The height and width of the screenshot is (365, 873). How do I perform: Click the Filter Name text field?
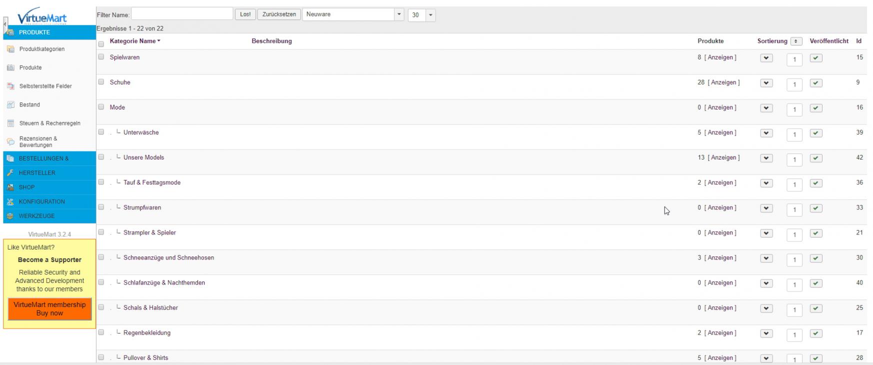[182, 14]
